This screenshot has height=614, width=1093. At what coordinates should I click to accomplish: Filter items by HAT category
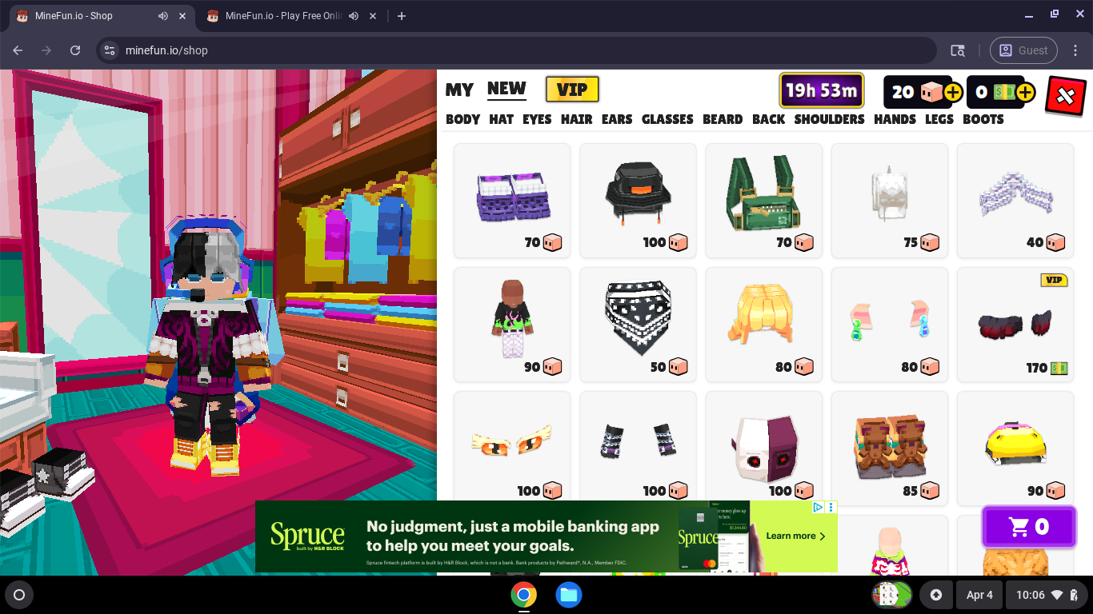tap(501, 119)
